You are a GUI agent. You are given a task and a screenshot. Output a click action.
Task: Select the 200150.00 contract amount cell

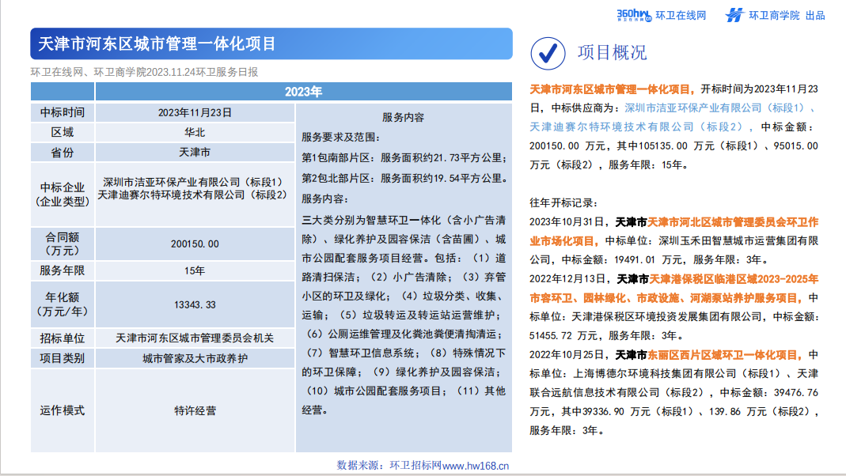pos(195,244)
